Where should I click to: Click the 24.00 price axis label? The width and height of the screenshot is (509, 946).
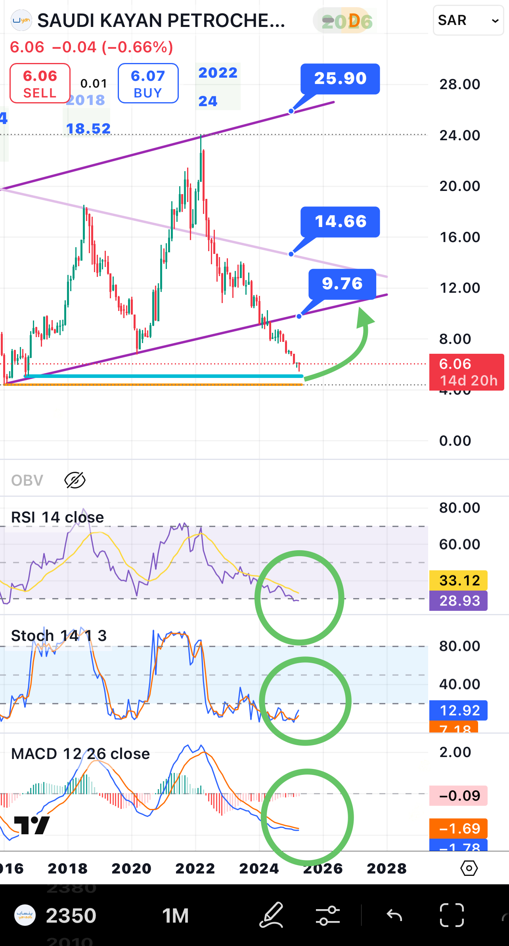click(459, 135)
